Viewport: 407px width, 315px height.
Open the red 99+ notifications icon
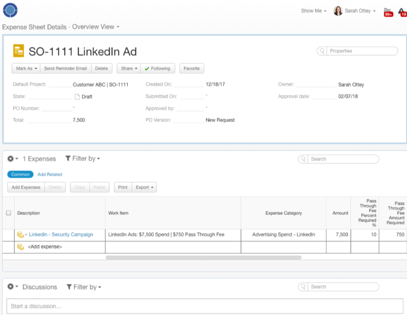tap(388, 12)
